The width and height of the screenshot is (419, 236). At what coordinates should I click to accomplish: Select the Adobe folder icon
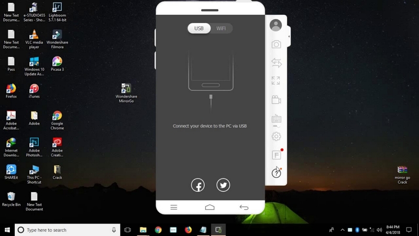tap(34, 118)
